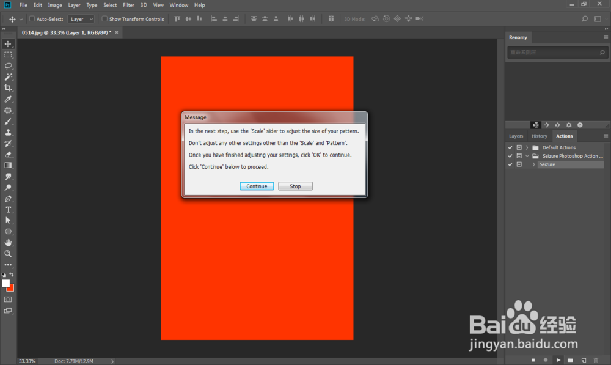Click Renamy settings gear icon

(x=569, y=125)
